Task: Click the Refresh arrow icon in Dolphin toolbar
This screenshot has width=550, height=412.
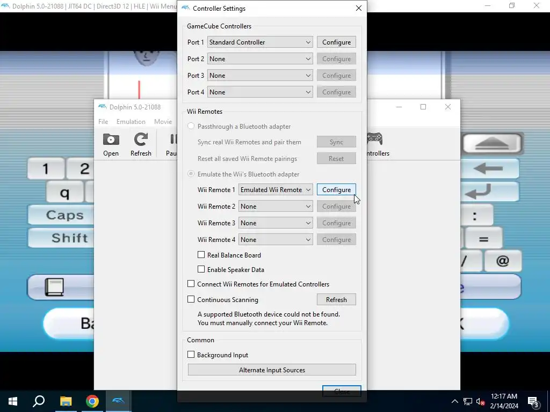Action: tap(141, 139)
